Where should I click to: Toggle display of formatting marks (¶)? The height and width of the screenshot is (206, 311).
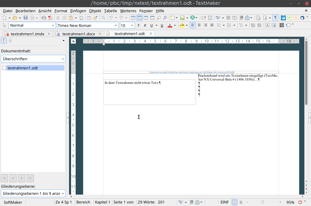(275, 18)
